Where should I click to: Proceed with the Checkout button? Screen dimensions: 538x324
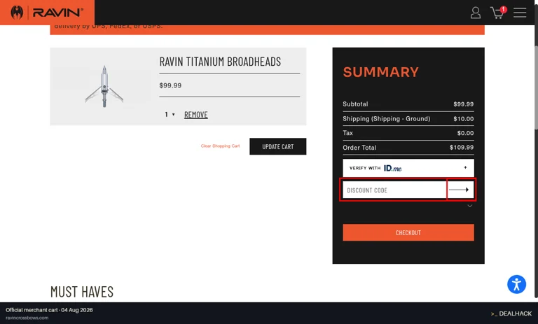(408, 232)
